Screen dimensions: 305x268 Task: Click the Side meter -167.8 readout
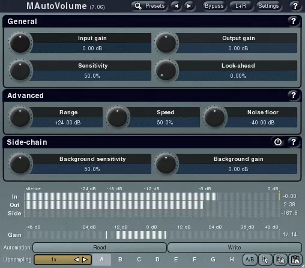click(x=289, y=213)
